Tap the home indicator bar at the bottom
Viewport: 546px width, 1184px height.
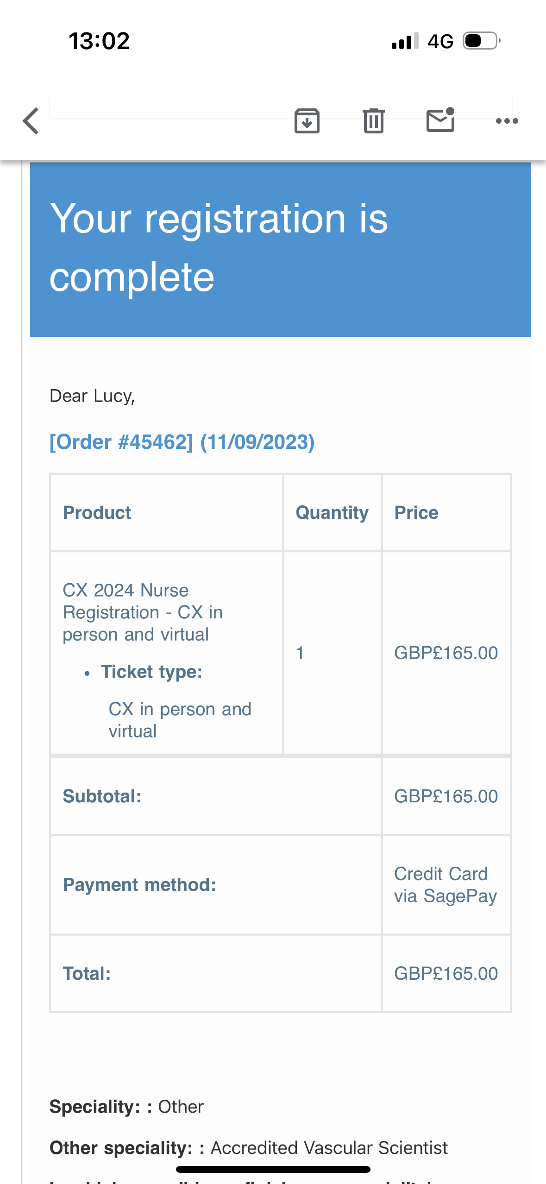(x=273, y=1169)
